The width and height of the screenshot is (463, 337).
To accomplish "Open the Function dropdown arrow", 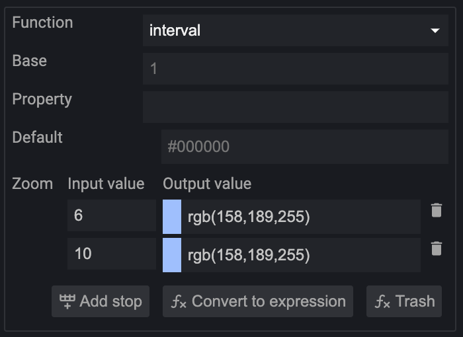I will [x=435, y=30].
